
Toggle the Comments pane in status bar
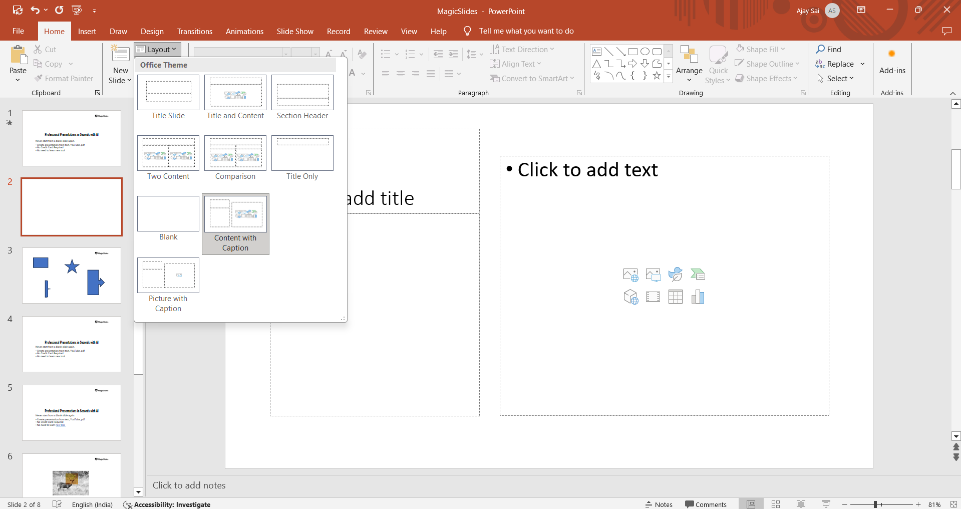click(x=706, y=504)
